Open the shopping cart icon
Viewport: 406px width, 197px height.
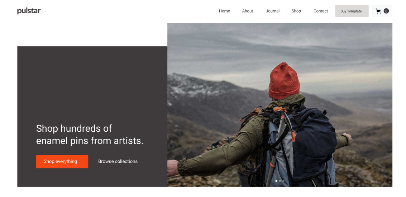tap(378, 11)
